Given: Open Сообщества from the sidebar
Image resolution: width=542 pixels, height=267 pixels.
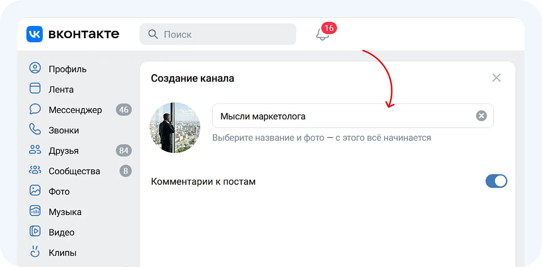Looking at the screenshot, I should 74,171.
